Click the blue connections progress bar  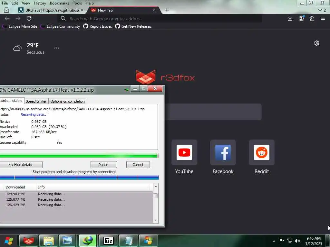point(79,178)
